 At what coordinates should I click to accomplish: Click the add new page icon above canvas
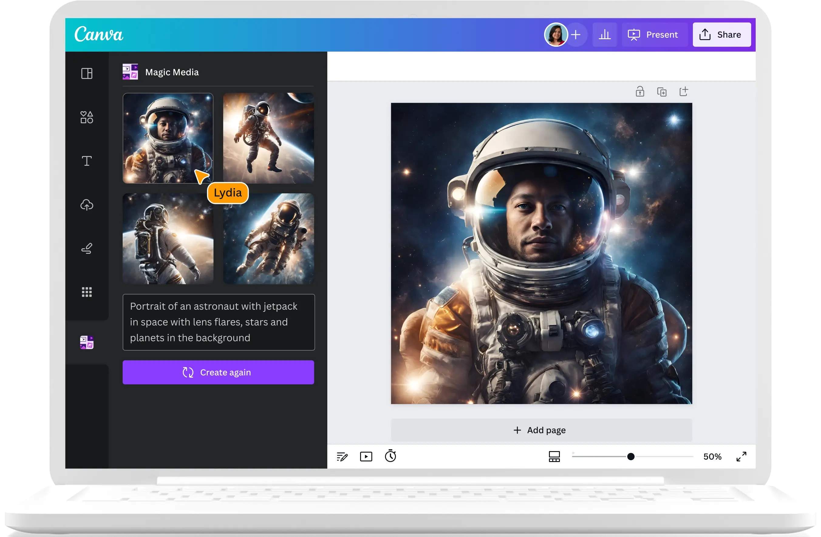pyautogui.click(x=683, y=92)
